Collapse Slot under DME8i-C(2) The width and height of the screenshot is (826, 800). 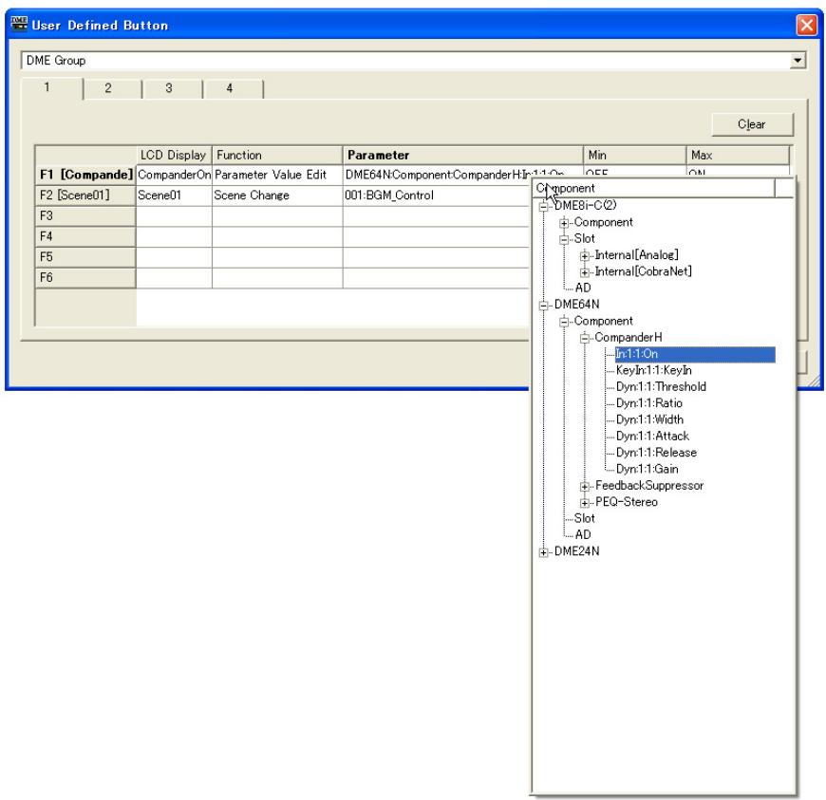[x=564, y=239]
